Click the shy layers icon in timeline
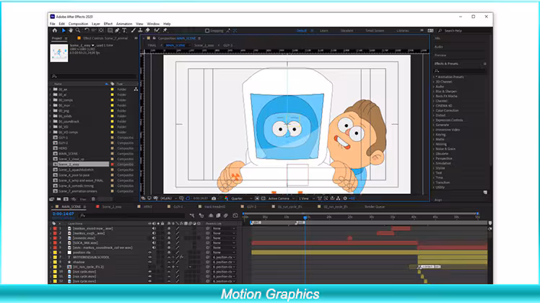 coord(211,216)
